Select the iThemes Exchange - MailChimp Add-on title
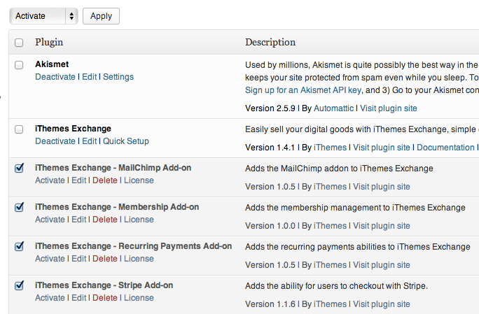Screen dimensions: 479x314 point(113,168)
